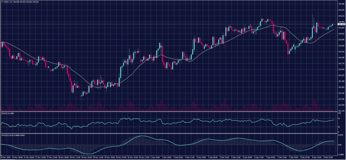The height and width of the screenshot is (160, 346).
Task: Click the 102.130 price scale label
Action: (341, 111)
